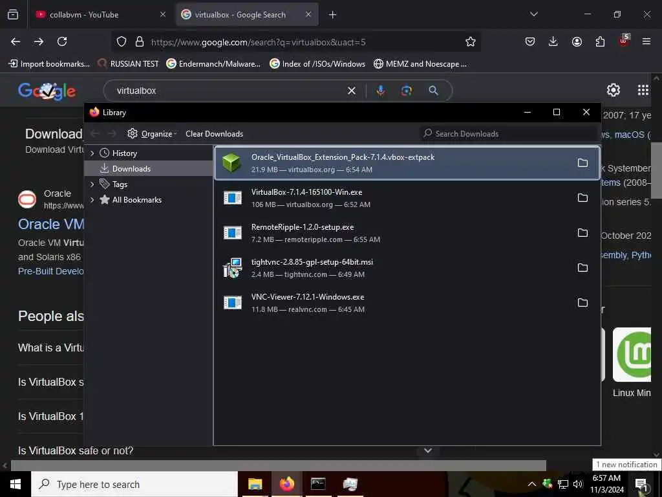Click the Google logo
Viewport: 662px width, 497px height.
point(47,91)
